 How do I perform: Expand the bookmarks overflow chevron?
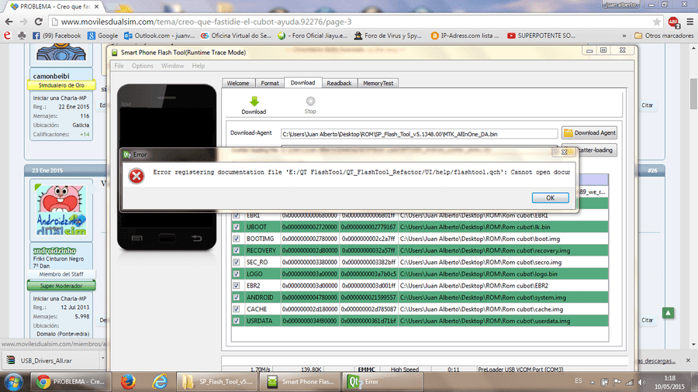(x=624, y=36)
